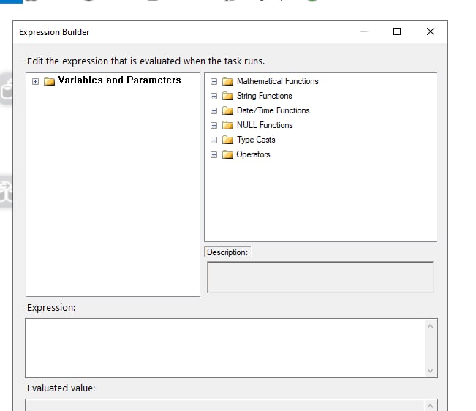Image resolution: width=476 pixels, height=411 pixels.
Task: Click the Evaluated value output box
Action: [224, 405]
